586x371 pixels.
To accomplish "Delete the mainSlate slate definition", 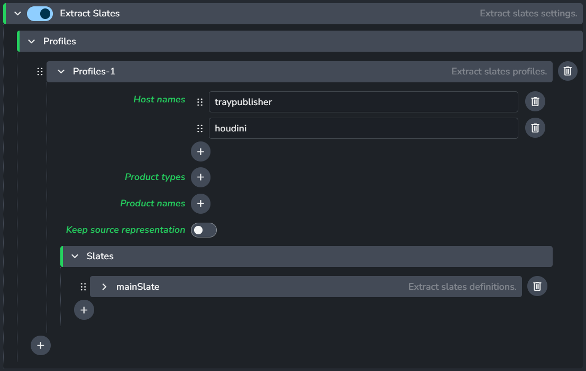I will pos(537,287).
